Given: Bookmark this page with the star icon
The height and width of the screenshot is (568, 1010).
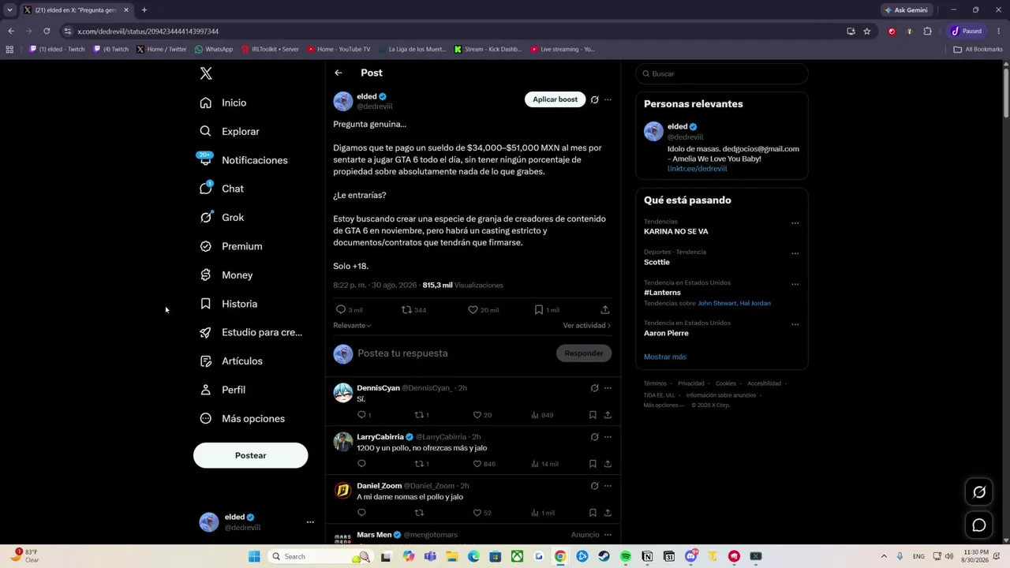Looking at the screenshot, I should point(867,32).
